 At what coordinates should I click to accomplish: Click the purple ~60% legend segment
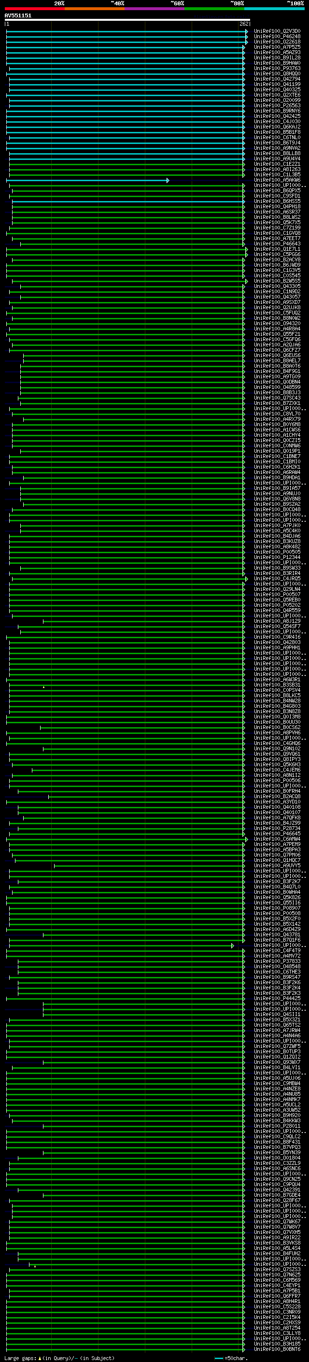pos(155,9)
